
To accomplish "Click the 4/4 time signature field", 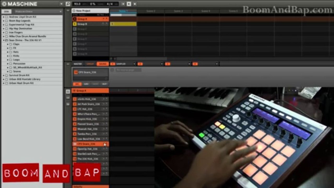I will [110, 4].
